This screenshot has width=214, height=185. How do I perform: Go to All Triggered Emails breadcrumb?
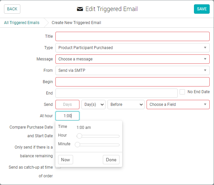[x=22, y=23]
